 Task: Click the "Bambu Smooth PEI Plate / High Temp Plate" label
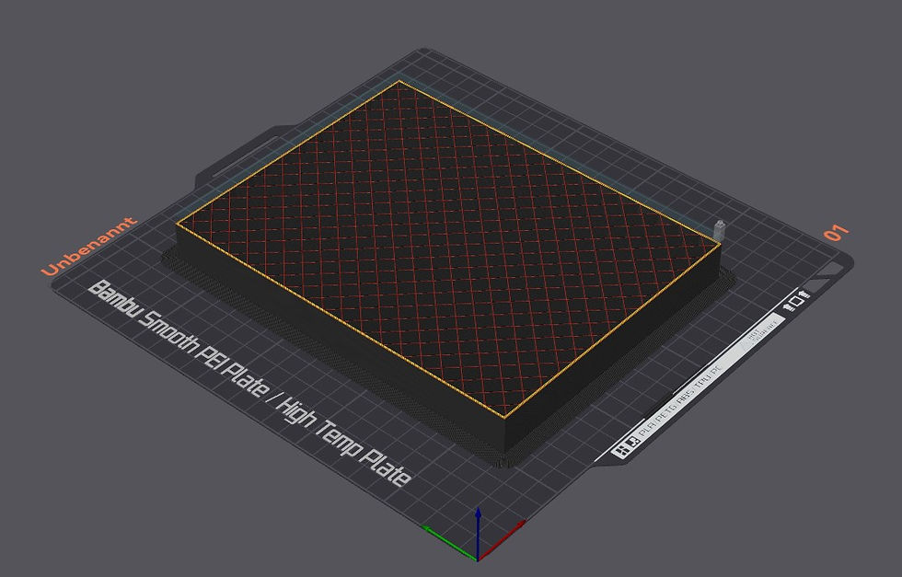(x=249, y=383)
